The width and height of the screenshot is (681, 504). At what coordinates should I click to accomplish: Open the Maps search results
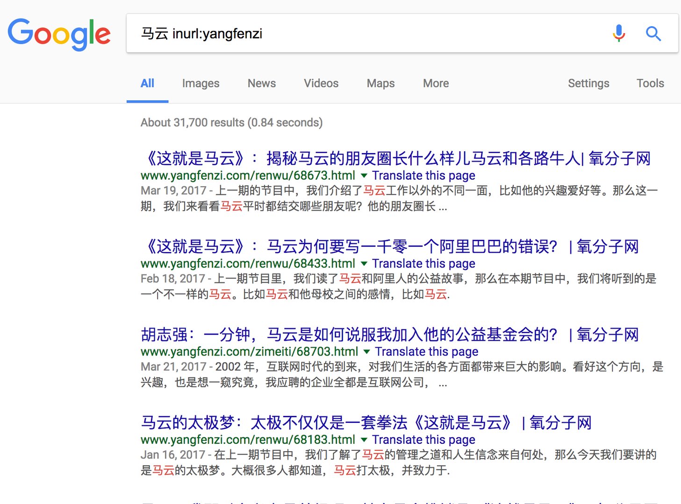380,83
